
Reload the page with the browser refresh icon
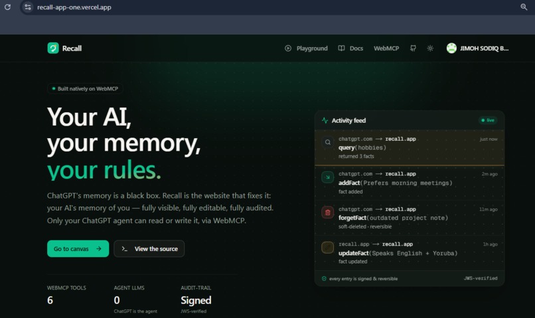tap(7, 7)
